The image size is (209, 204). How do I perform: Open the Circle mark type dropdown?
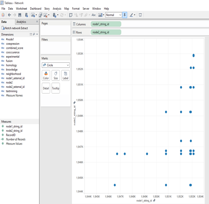56,65
